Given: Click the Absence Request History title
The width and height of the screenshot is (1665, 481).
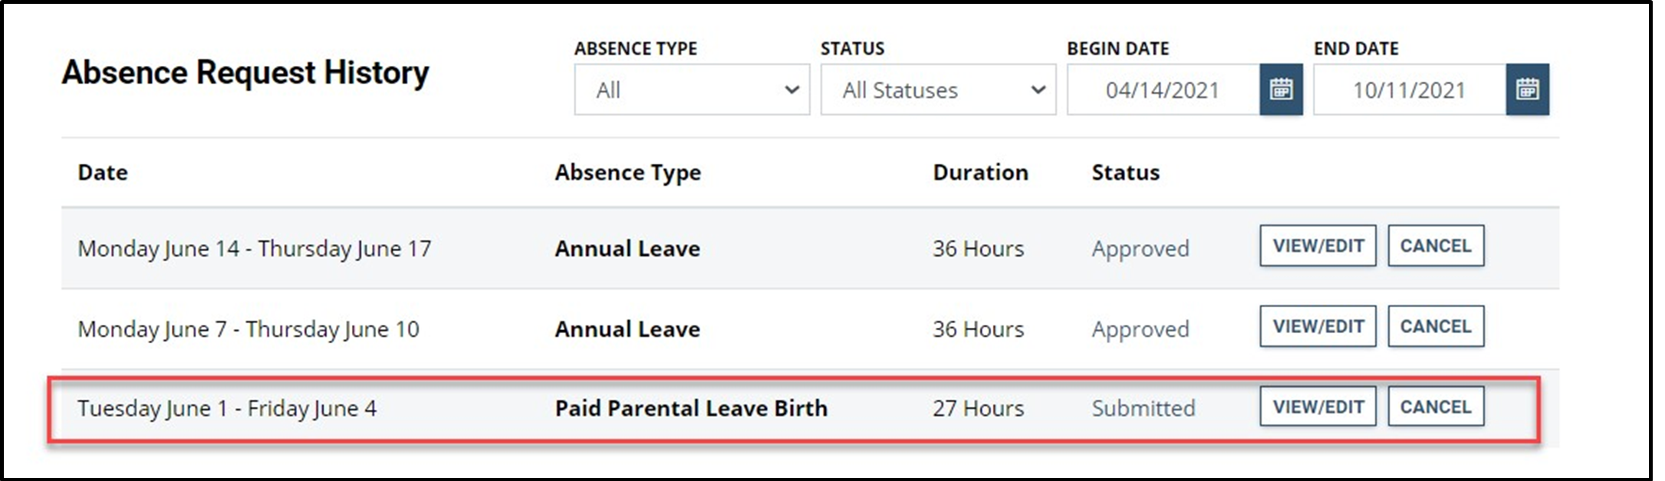Looking at the screenshot, I should click(247, 73).
